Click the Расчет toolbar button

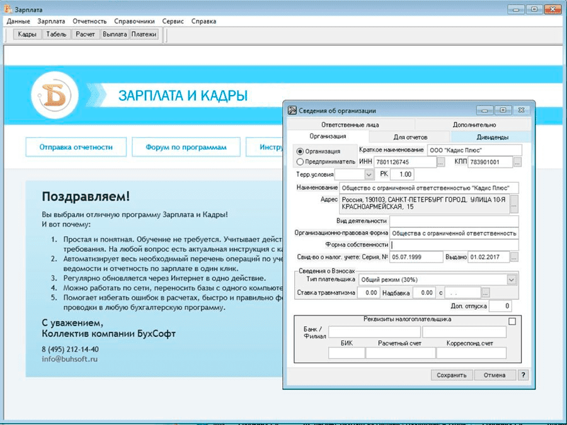(x=85, y=35)
